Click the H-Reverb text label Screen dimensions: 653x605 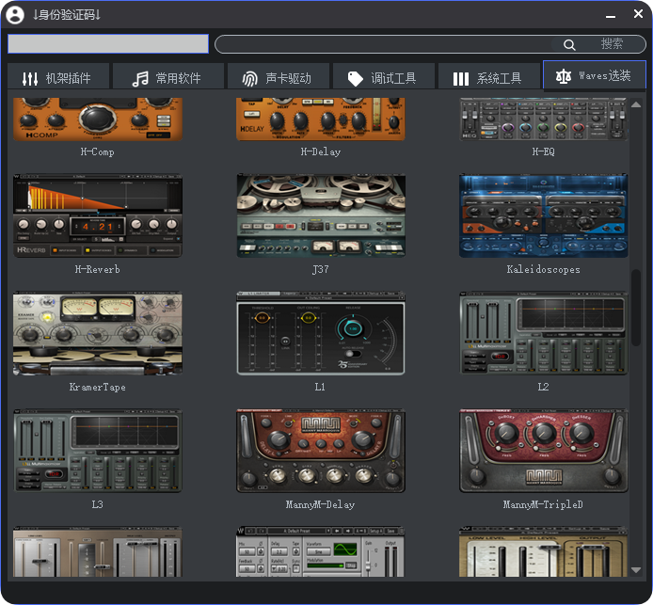point(98,269)
